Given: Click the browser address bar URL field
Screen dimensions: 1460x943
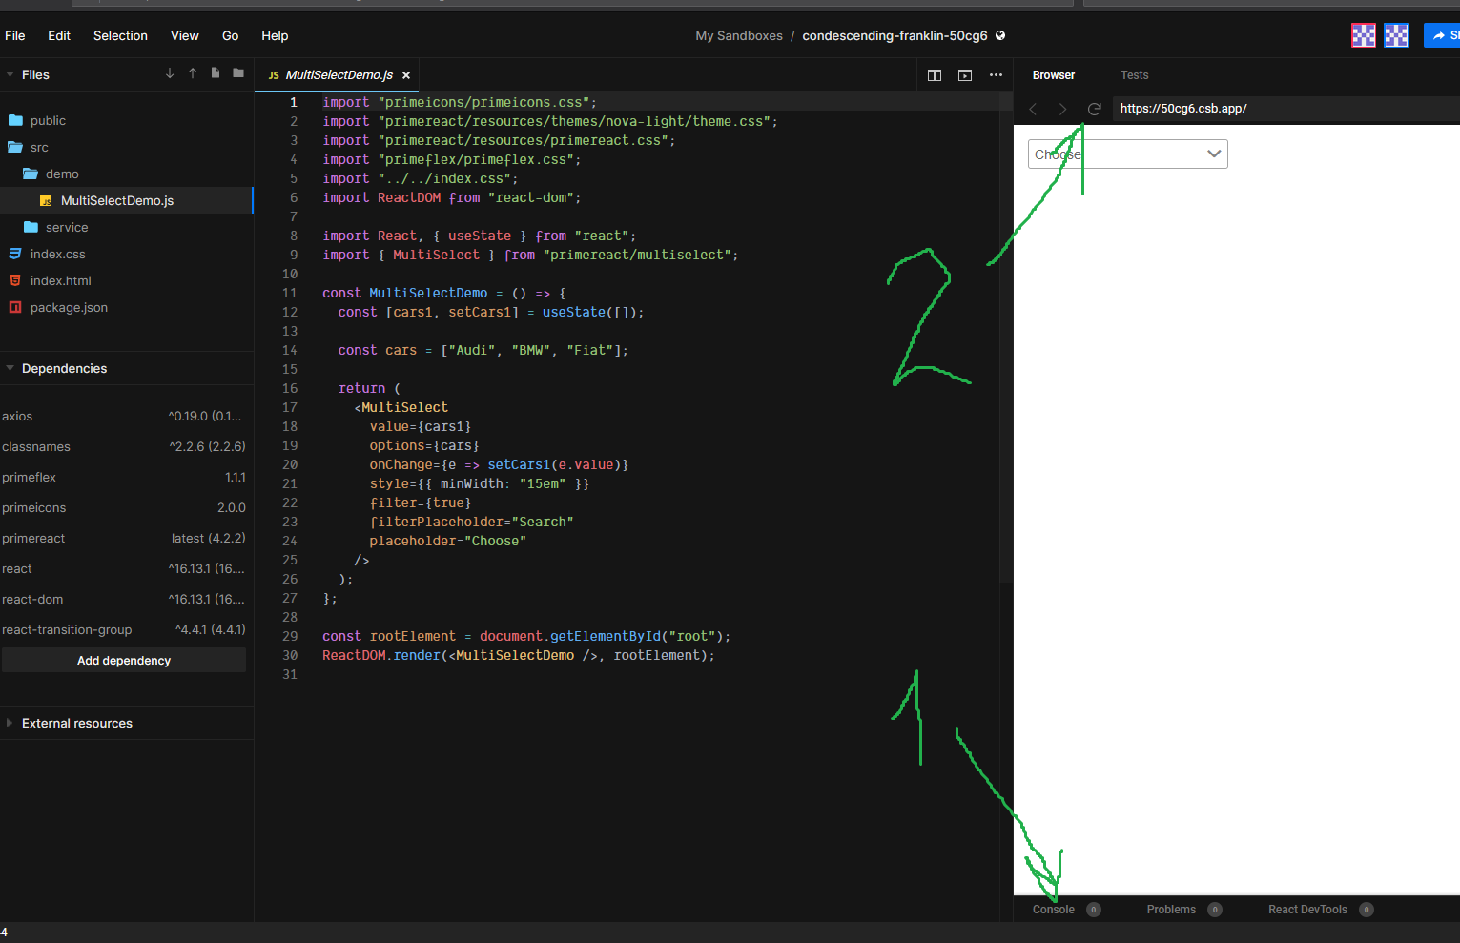Looking at the screenshot, I should [x=1240, y=109].
